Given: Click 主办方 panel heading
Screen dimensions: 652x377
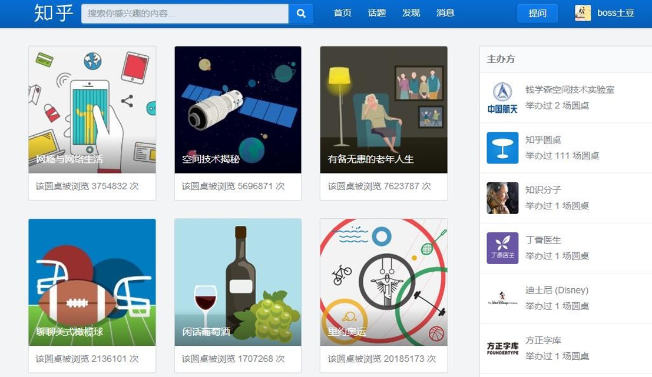Looking at the screenshot, I should pos(501,59).
